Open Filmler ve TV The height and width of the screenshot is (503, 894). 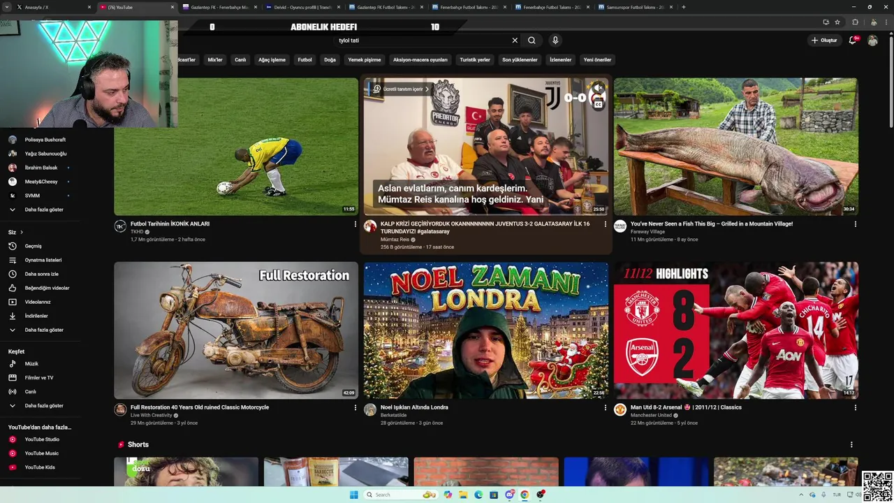pos(41,378)
